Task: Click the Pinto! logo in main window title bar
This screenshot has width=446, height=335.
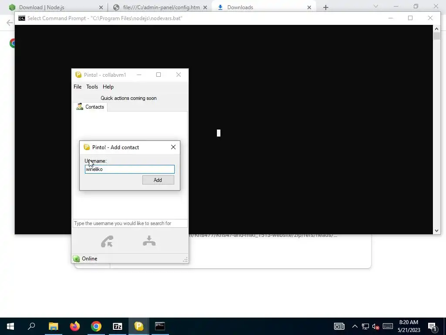Action: click(x=78, y=75)
